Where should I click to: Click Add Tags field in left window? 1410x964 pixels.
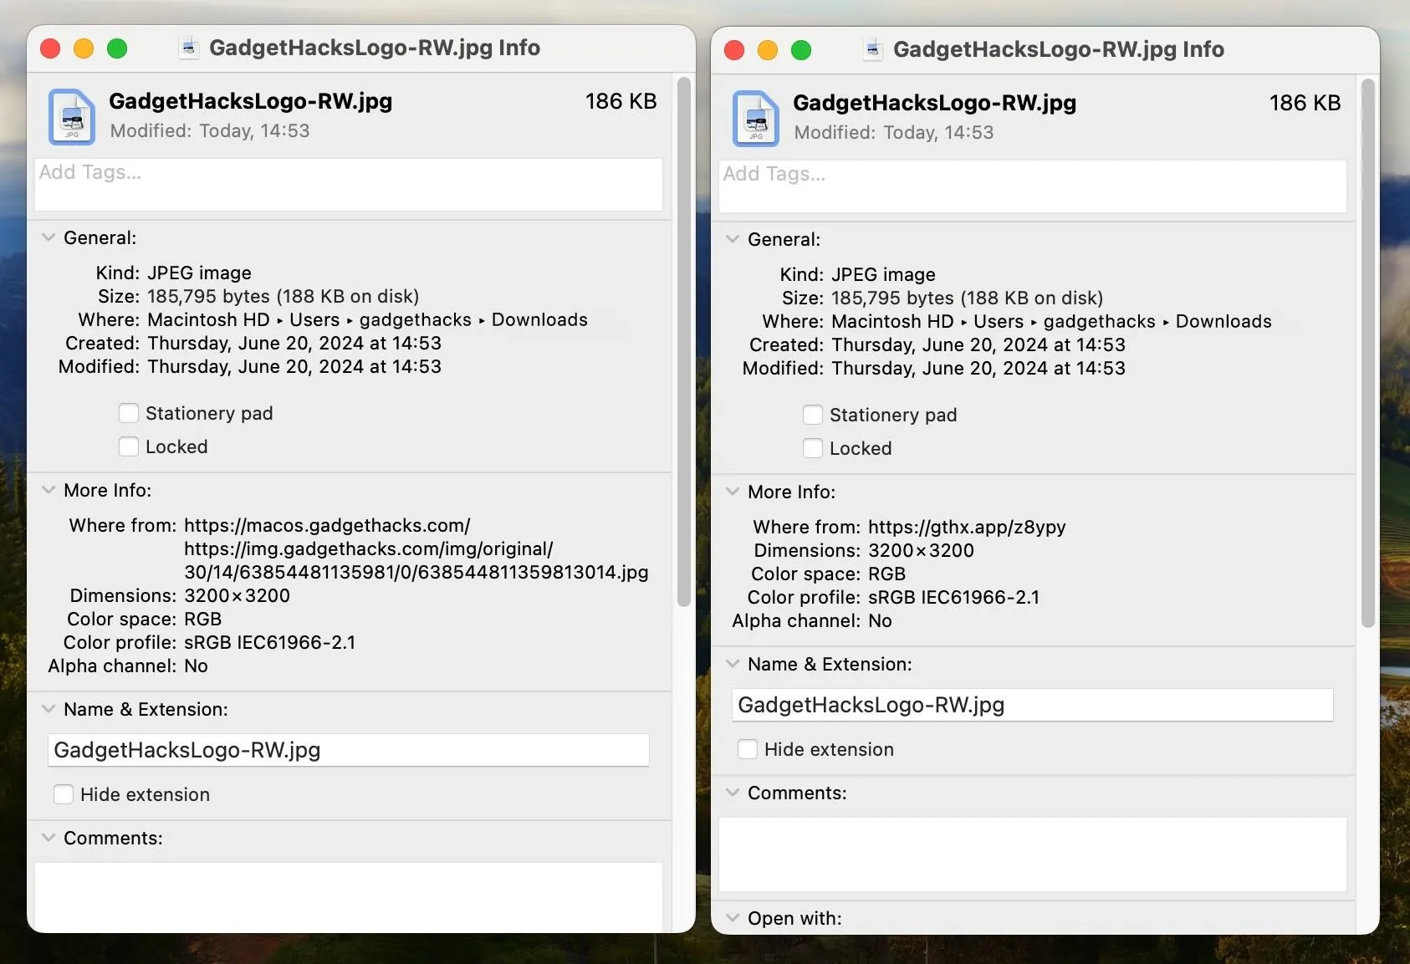point(349,185)
